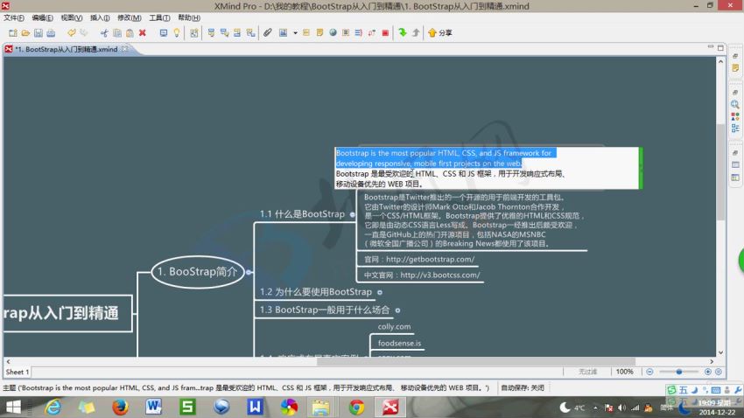Insert a subtopic from toolbar
744x418 pixels.
click(224, 32)
